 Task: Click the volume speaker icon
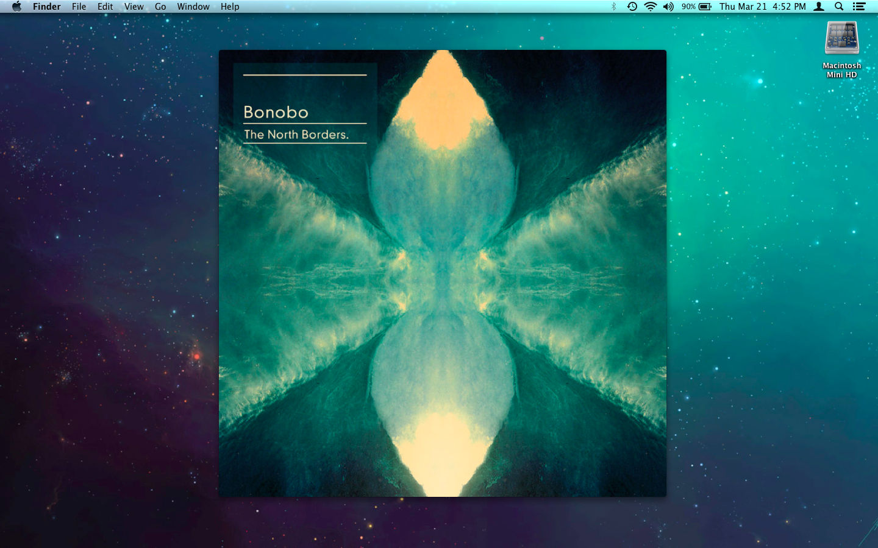coord(669,7)
